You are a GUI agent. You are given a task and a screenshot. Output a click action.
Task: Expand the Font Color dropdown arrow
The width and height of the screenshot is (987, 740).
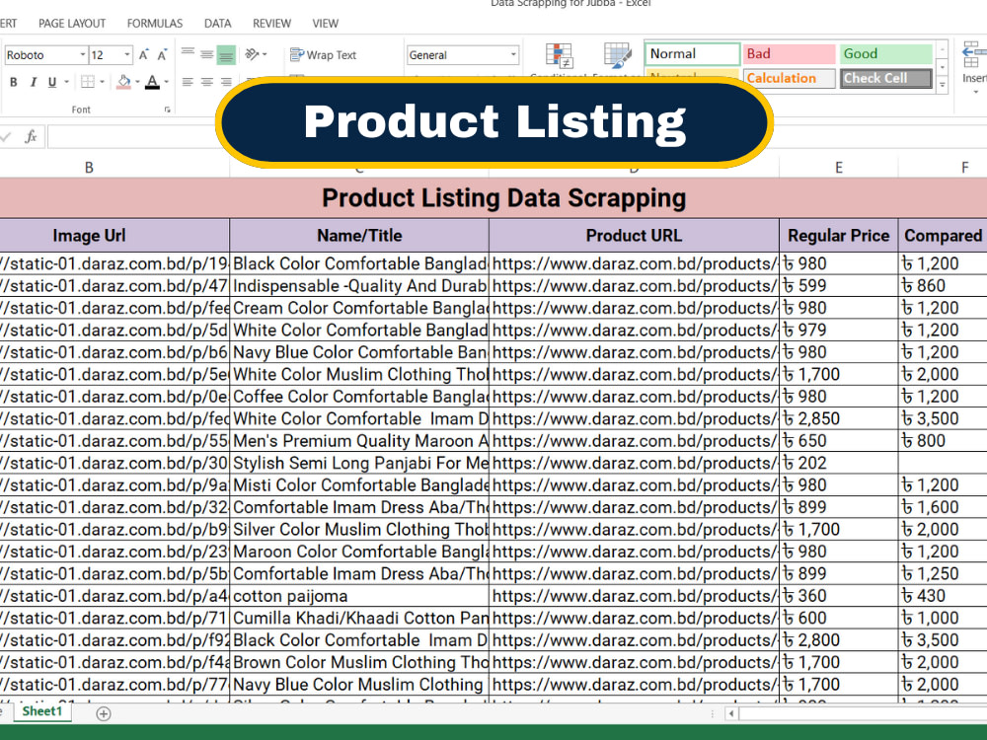point(166,82)
